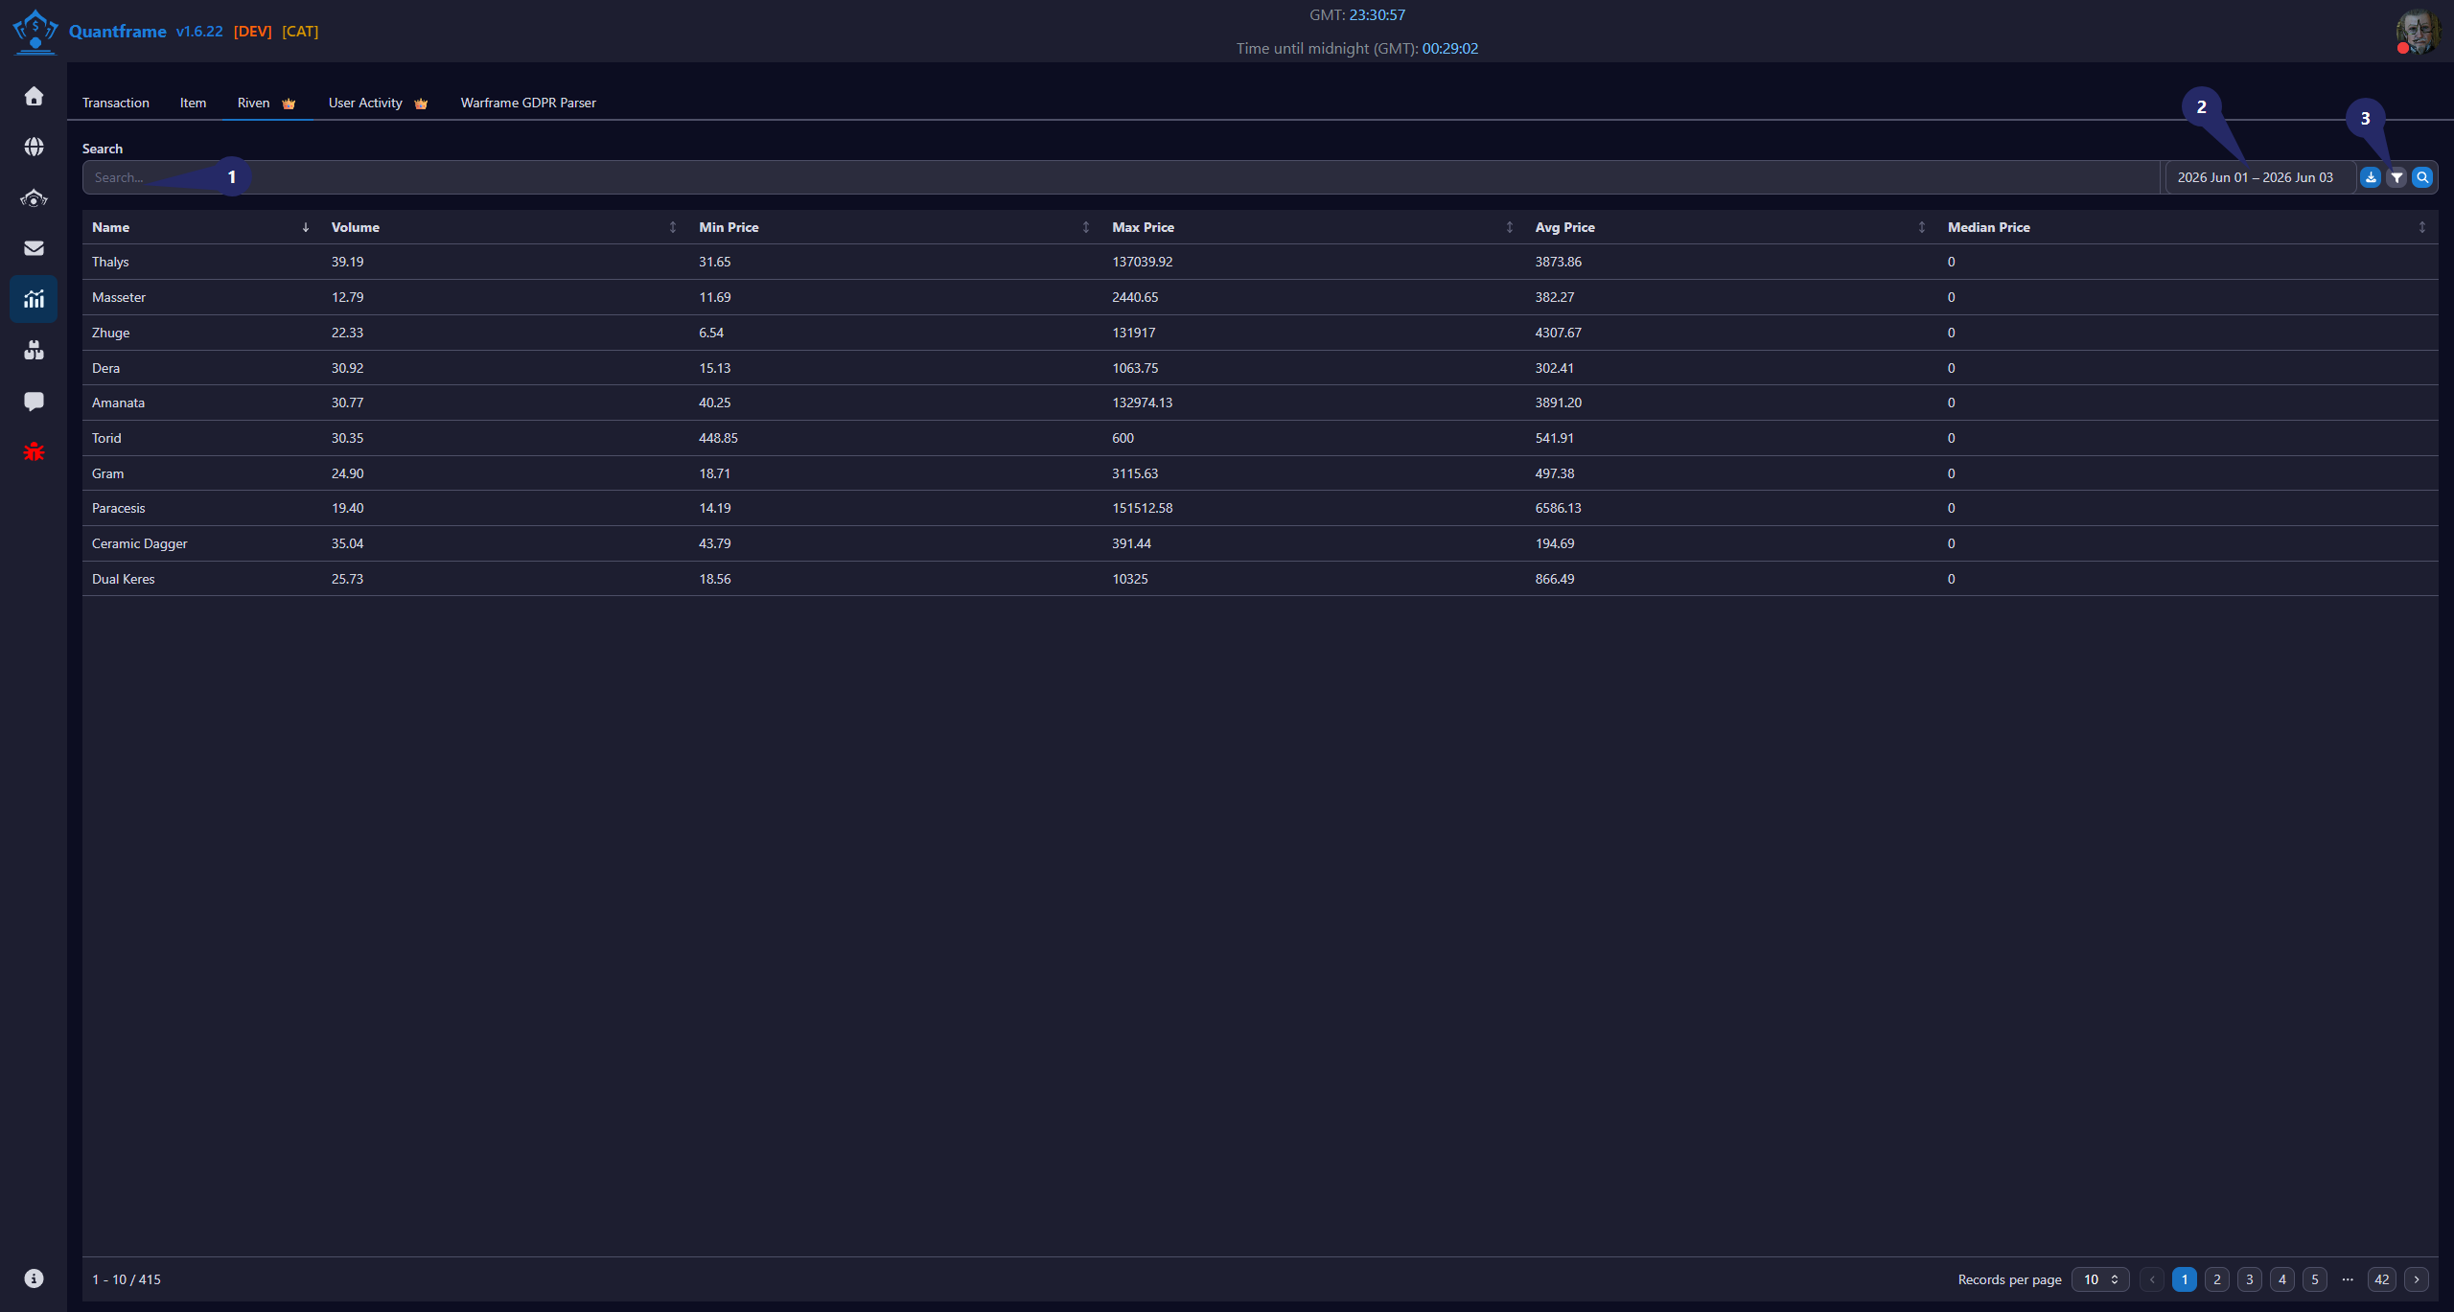Click the red bug debug icon

pyautogui.click(x=34, y=452)
